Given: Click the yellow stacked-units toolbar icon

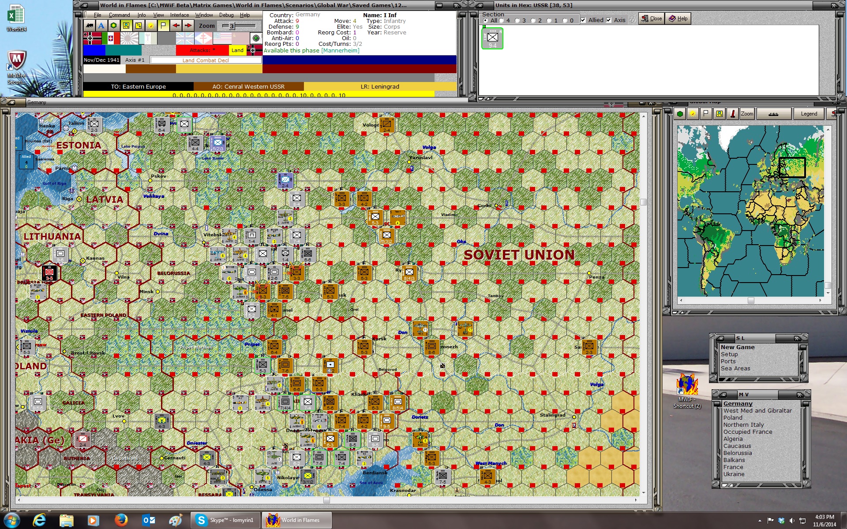Looking at the screenshot, I should pos(139,26).
